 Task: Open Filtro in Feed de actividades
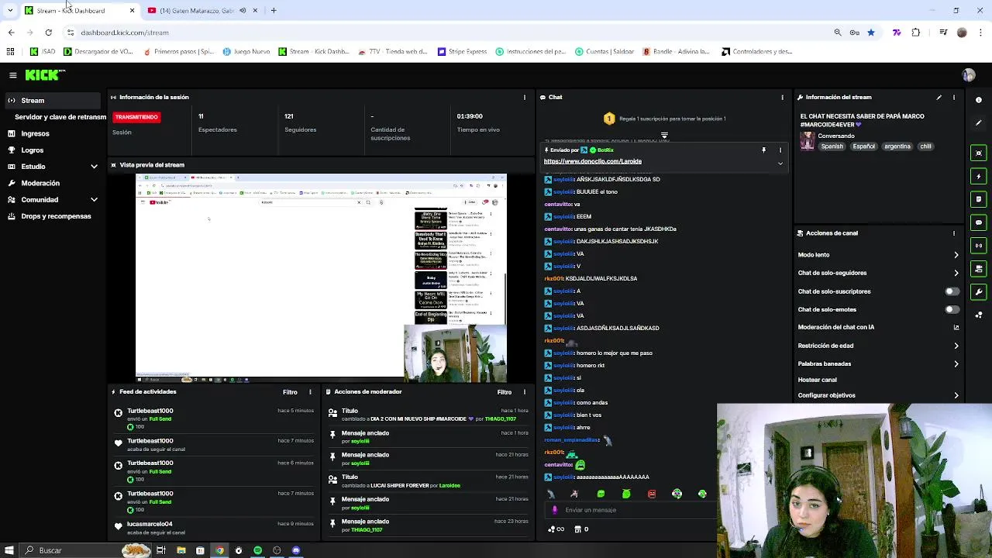(x=290, y=392)
